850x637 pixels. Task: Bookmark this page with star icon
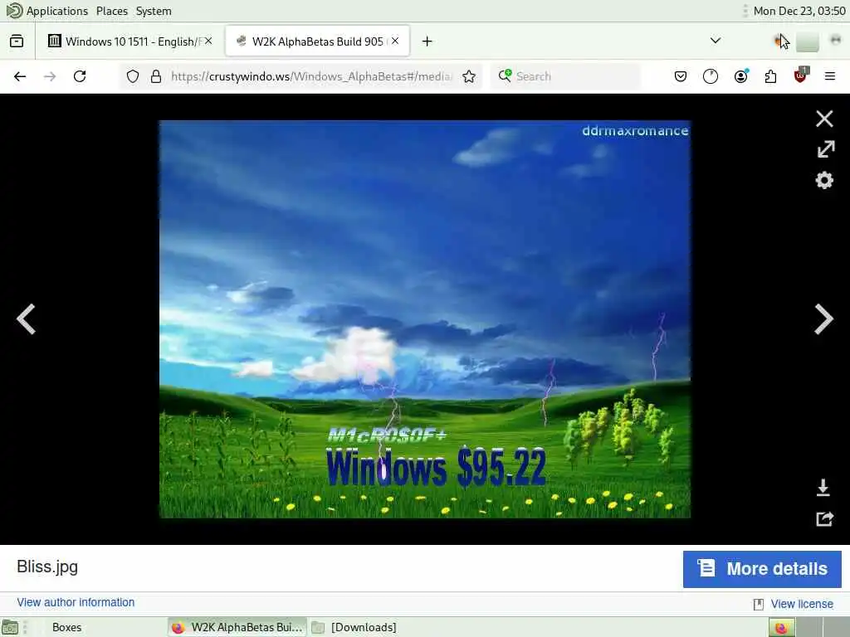[469, 76]
